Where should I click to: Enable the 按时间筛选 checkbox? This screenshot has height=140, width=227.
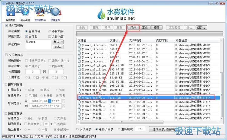[6, 84]
